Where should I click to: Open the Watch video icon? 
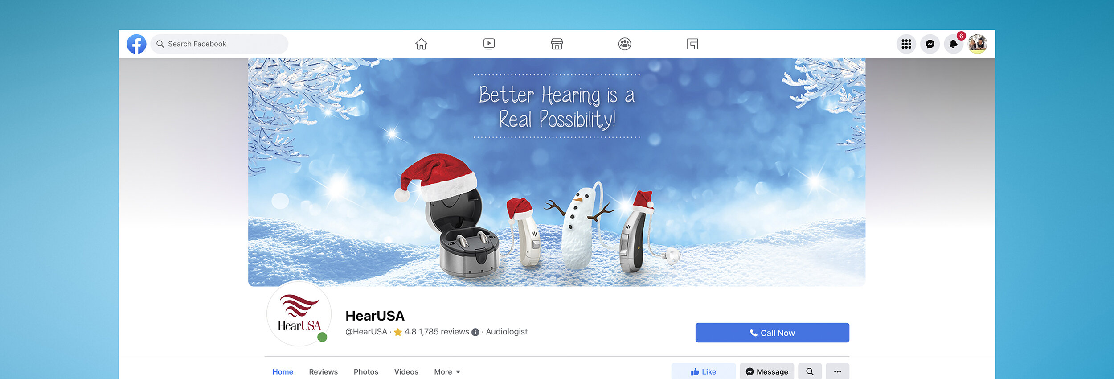(x=489, y=44)
